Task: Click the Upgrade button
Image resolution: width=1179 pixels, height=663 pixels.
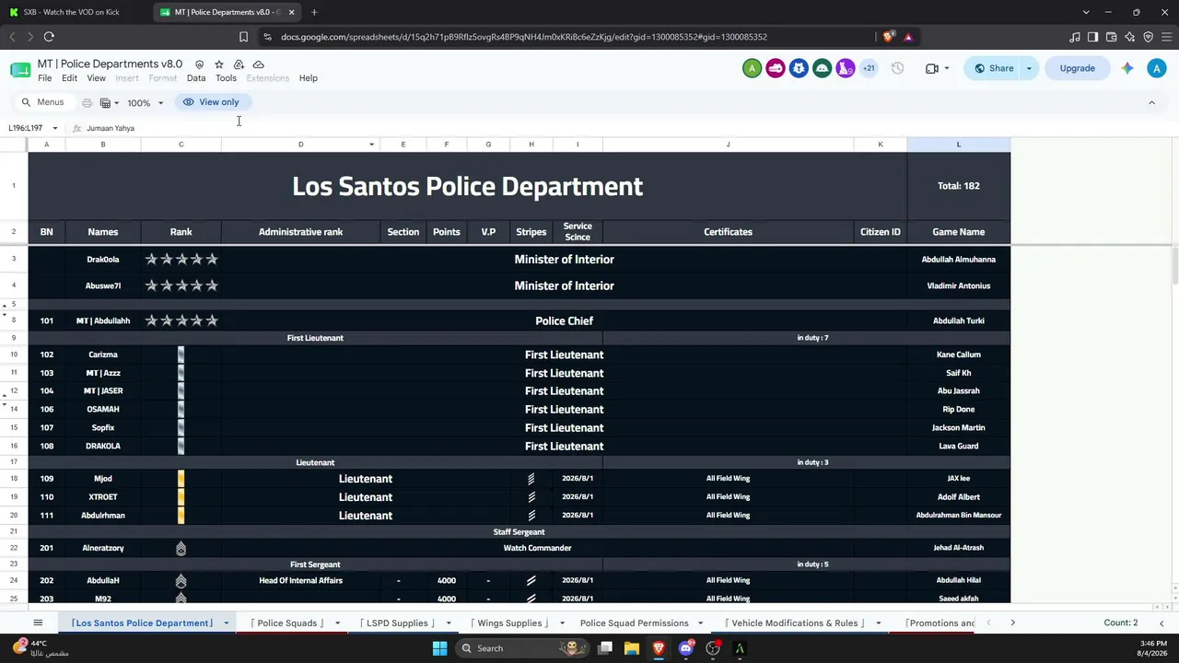Action: [x=1077, y=68]
